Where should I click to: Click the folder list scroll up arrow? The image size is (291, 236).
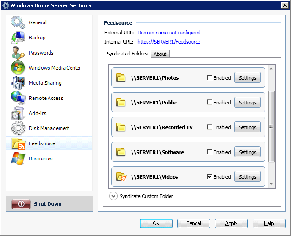coord(271,69)
